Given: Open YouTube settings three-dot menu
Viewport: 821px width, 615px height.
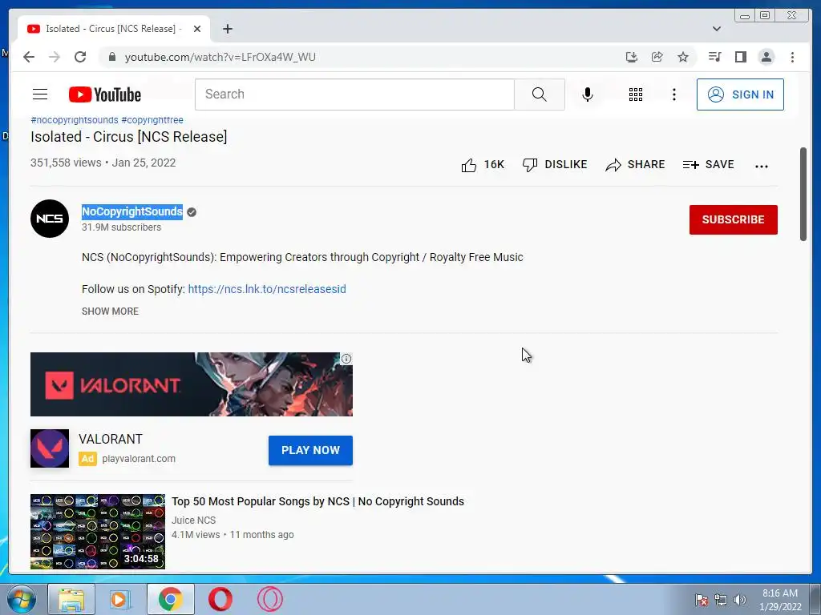Looking at the screenshot, I should tap(673, 94).
